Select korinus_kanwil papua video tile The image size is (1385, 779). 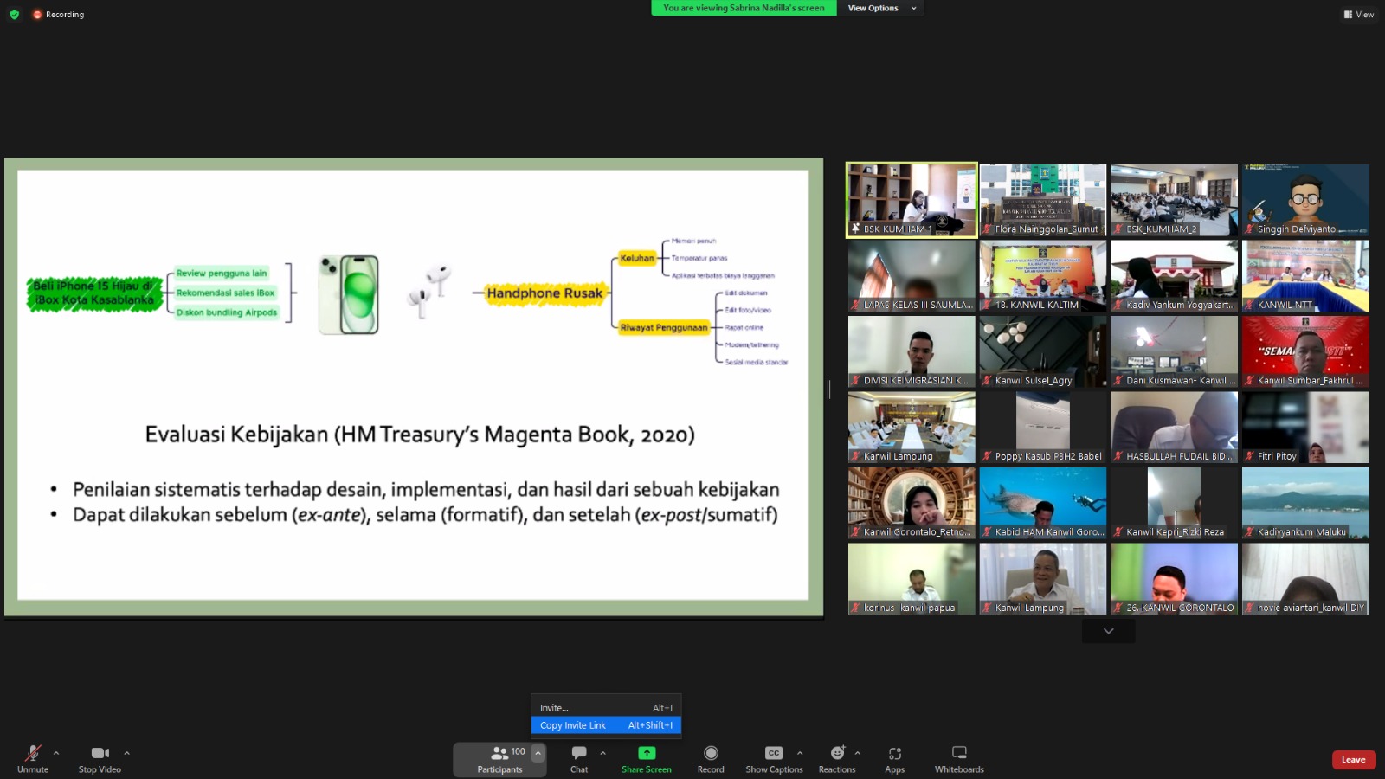[912, 579]
